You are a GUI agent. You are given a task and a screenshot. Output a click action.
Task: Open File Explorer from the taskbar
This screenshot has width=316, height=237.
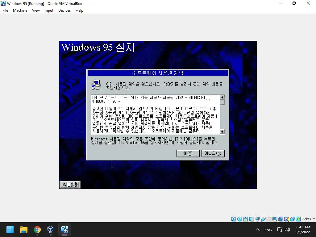tap(23, 230)
